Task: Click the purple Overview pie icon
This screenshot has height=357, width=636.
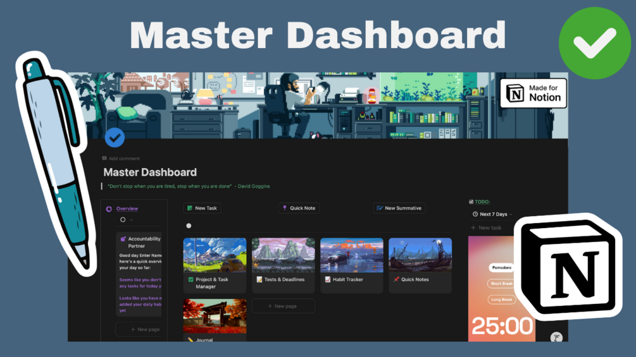Action: point(109,209)
